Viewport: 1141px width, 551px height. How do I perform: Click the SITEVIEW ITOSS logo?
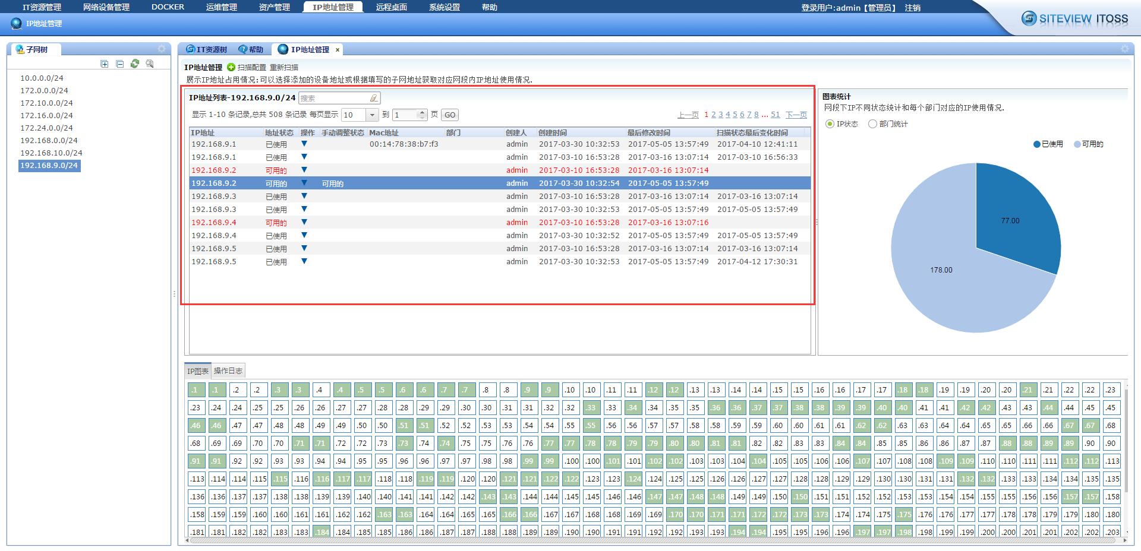pos(1074,18)
